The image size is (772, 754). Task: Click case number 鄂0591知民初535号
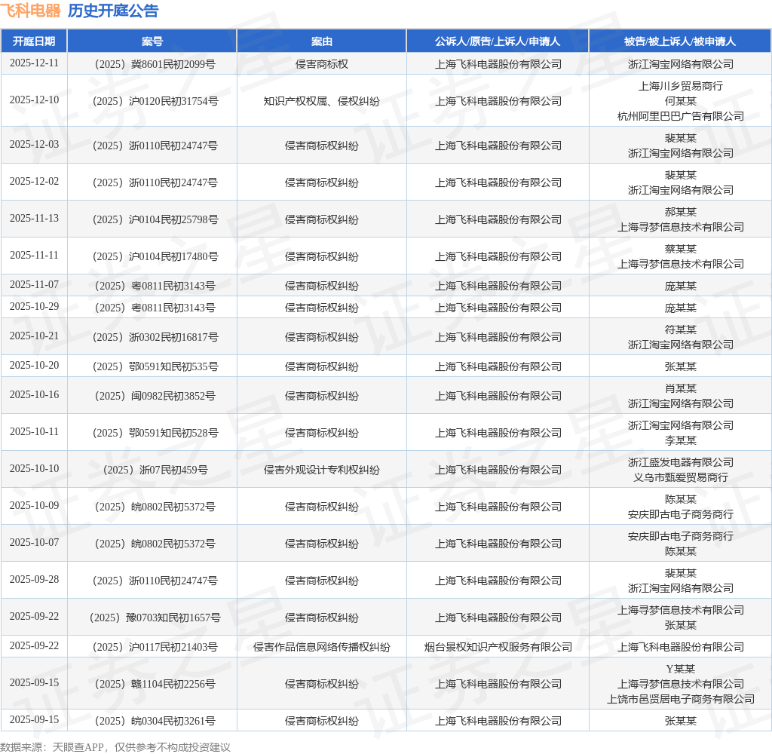click(x=155, y=366)
